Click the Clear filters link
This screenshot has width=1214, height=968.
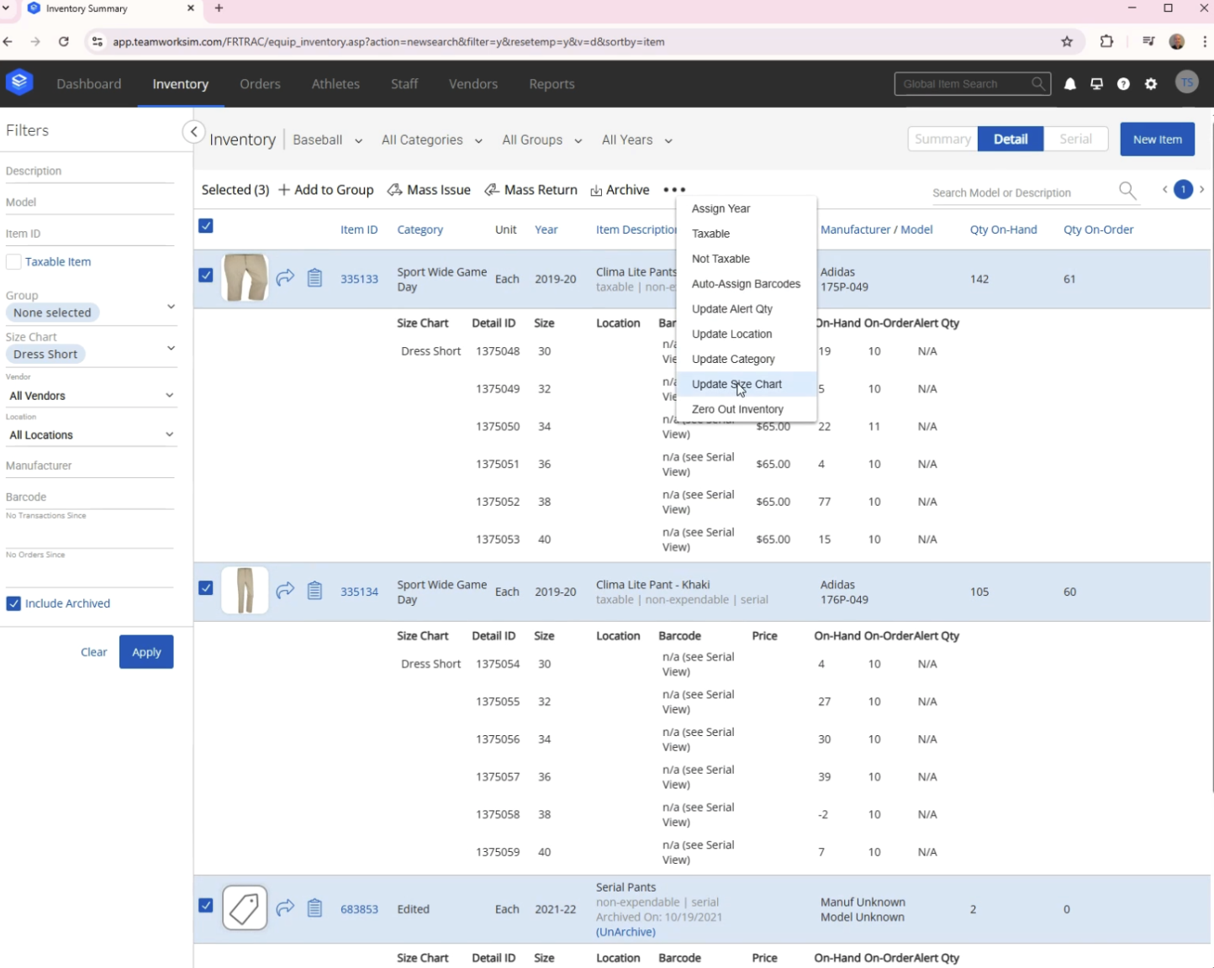(x=93, y=652)
